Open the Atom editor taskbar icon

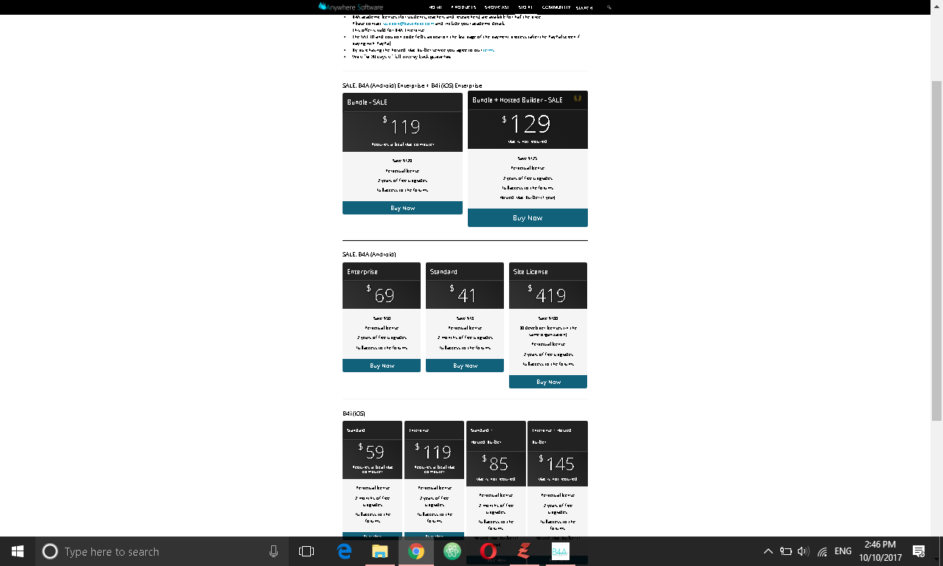click(452, 551)
